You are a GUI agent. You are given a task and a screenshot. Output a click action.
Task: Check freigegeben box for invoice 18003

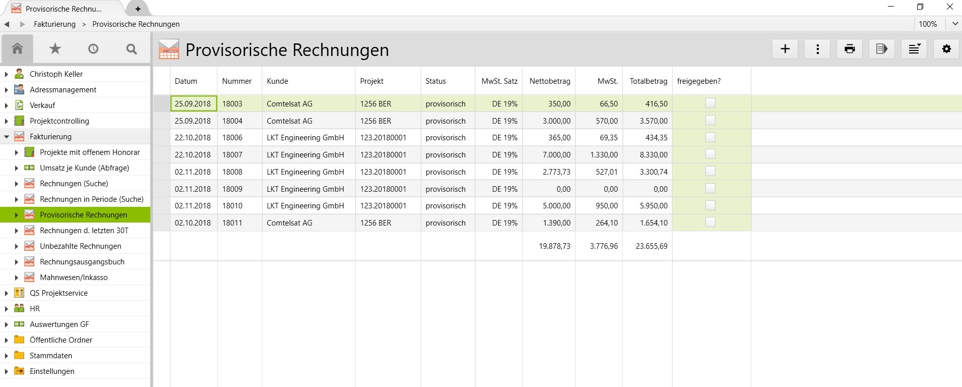pyautogui.click(x=710, y=103)
